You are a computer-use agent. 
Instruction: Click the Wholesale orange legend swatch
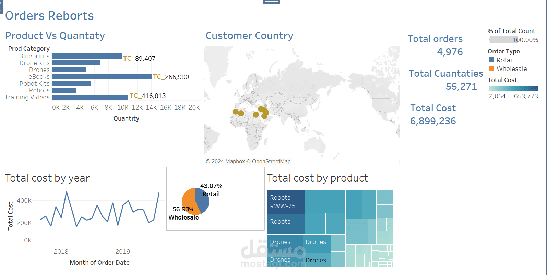492,68
